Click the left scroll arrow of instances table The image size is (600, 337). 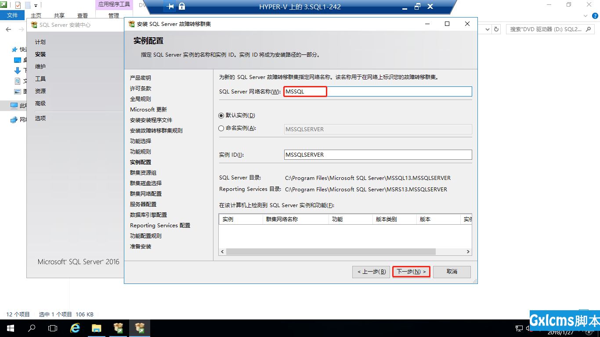pyautogui.click(x=222, y=252)
